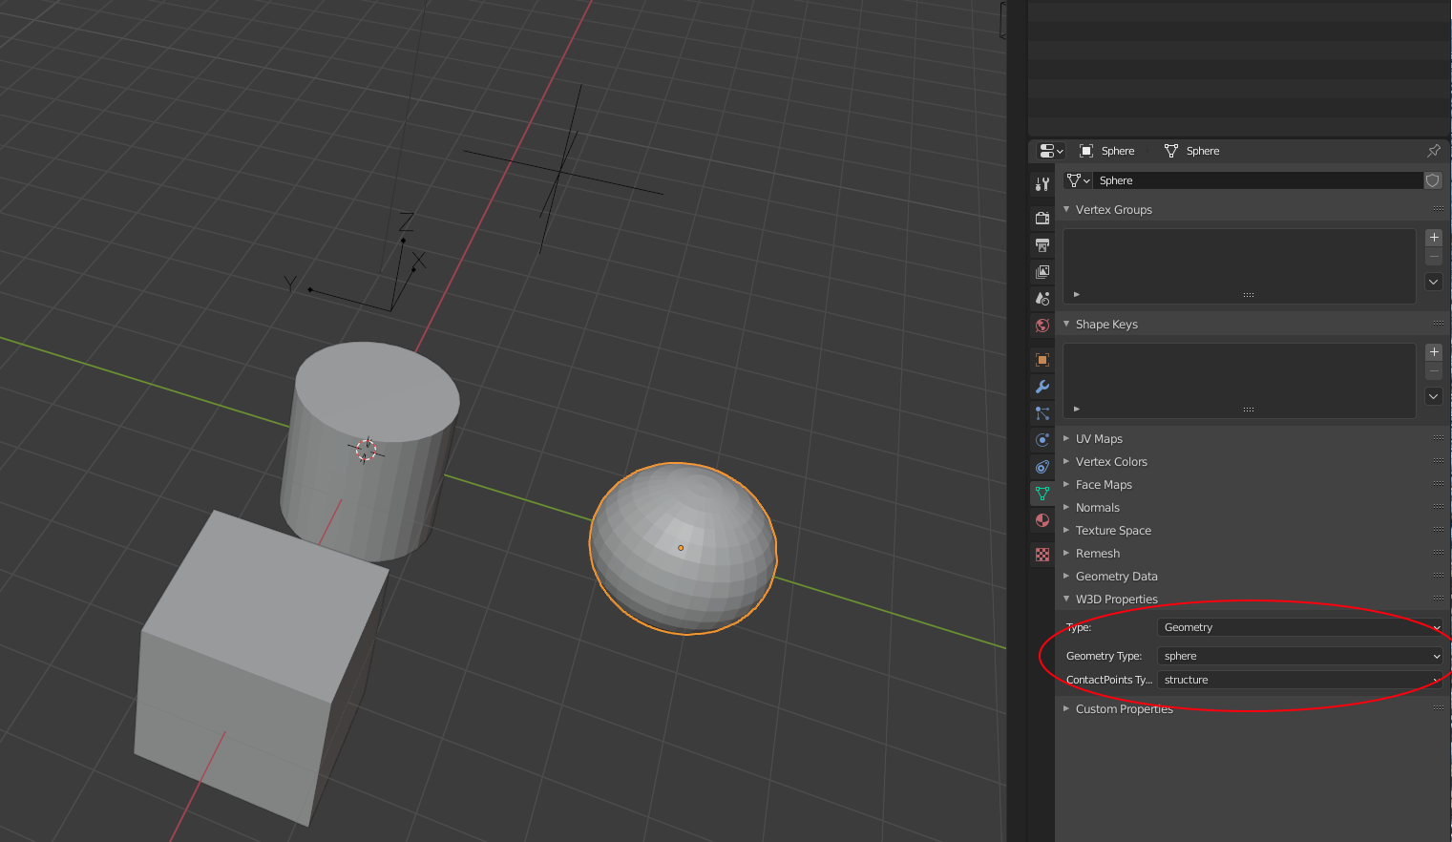Expand the UV Maps panel

[x=1099, y=439]
